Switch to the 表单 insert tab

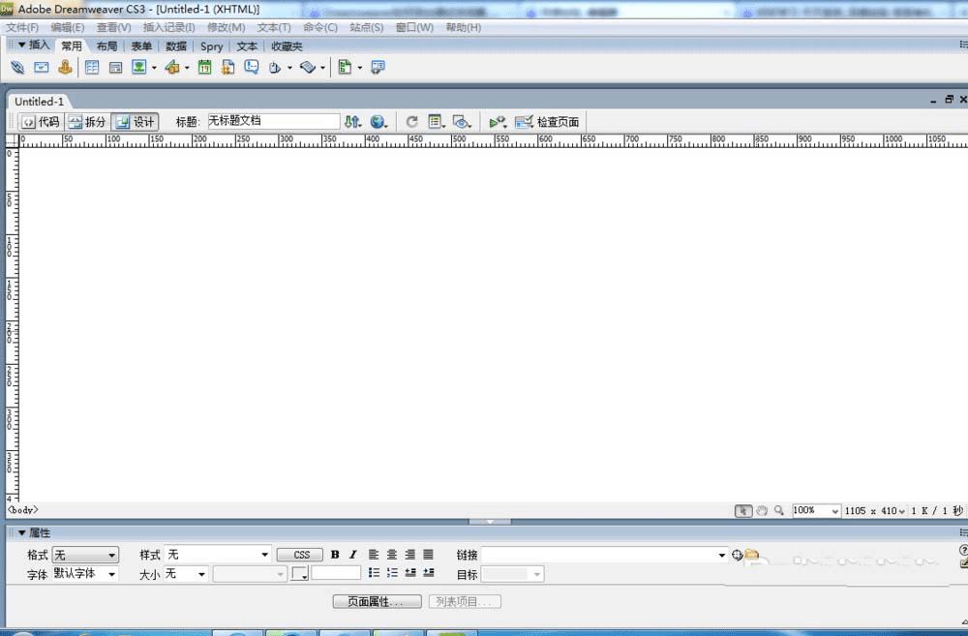pos(141,45)
